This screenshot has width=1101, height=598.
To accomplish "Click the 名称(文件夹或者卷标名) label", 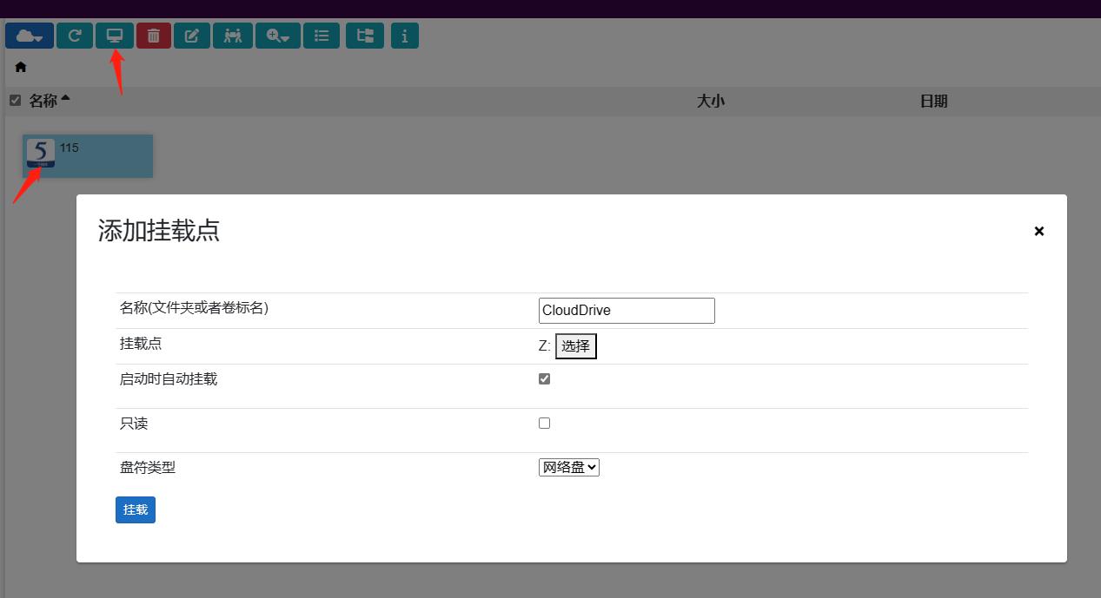I will tap(195, 307).
